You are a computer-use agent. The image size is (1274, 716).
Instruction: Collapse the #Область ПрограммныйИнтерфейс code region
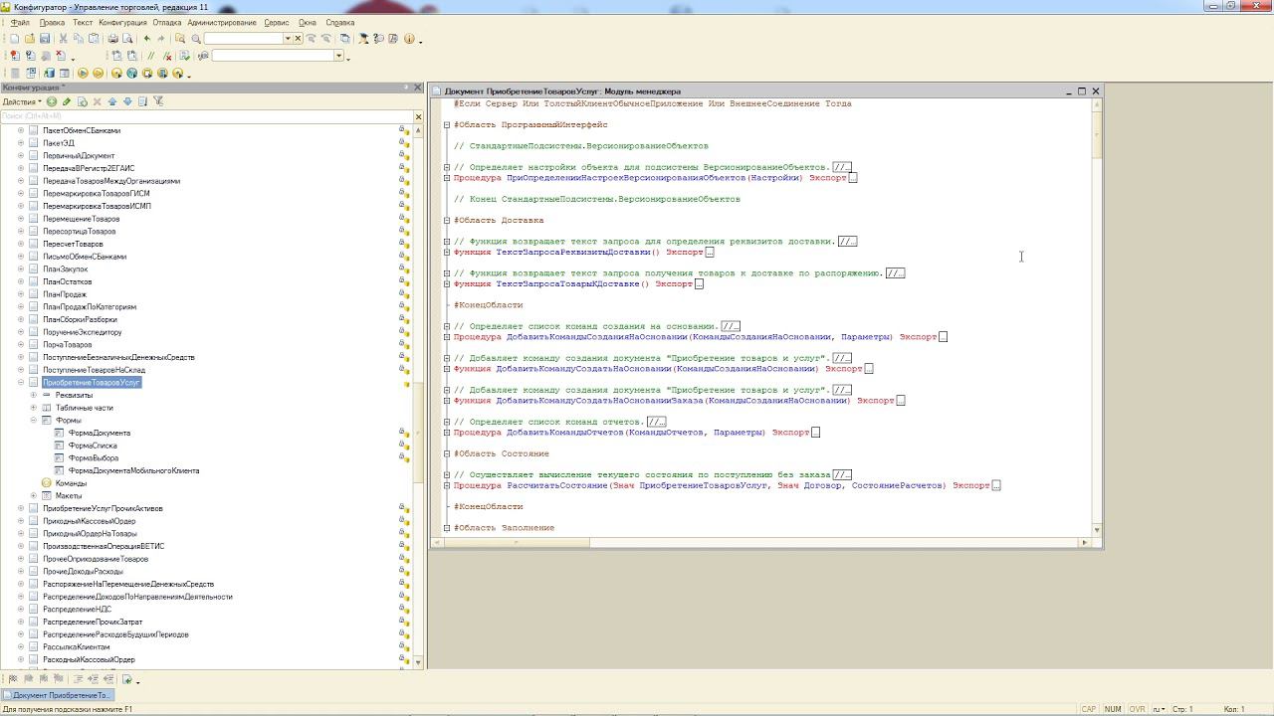447,125
